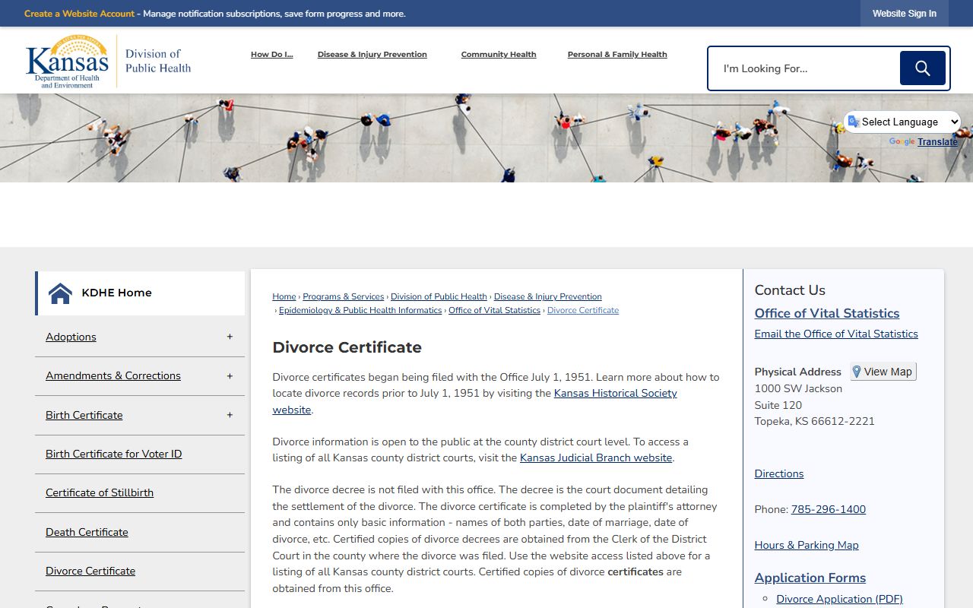Open Birth Certificate sidebar link
The width and height of the screenshot is (973, 608).
(x=84, y=415)
